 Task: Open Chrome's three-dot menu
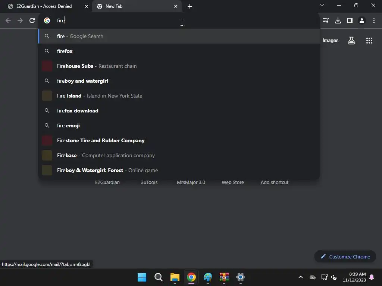pyautogui.click(x=374, y=21)
